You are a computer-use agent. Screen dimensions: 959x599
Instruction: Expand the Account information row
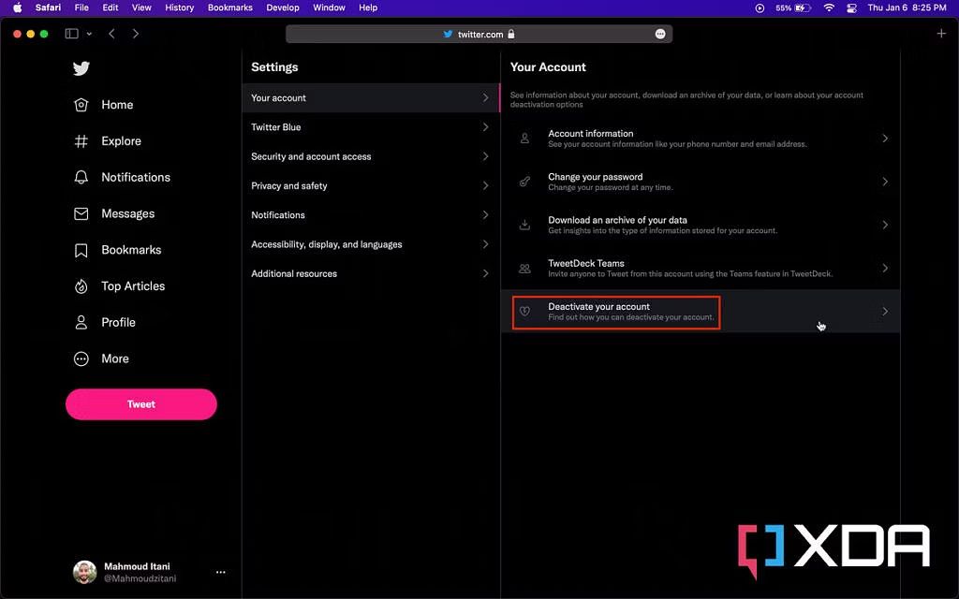[701, 138]
